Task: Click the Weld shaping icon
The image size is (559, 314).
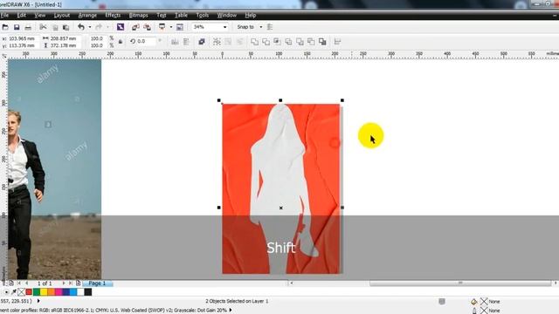Action: tap(254, 42)
